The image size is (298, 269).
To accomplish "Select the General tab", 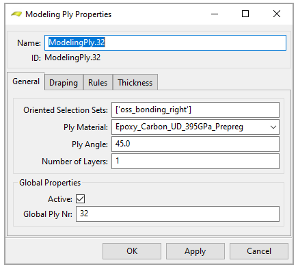I will click(x=26, y=81).
